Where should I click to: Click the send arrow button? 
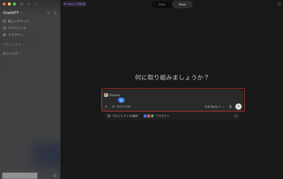pyautogui.click(x=239, y=107)
